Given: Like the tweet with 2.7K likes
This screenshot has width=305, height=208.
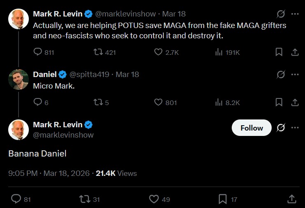Looking at the screenshot, I should tap(158, 52).
